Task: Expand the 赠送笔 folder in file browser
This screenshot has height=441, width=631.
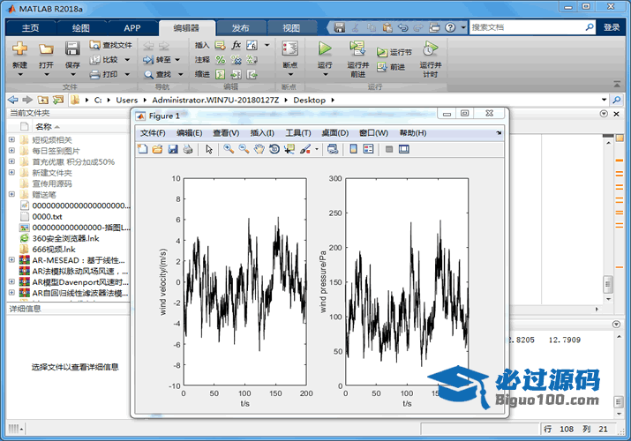Action: [x=11, y=195]
